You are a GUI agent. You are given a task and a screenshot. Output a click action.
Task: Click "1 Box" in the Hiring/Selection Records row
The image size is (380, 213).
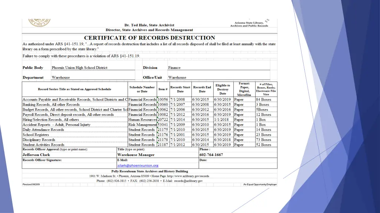[261, 120]
